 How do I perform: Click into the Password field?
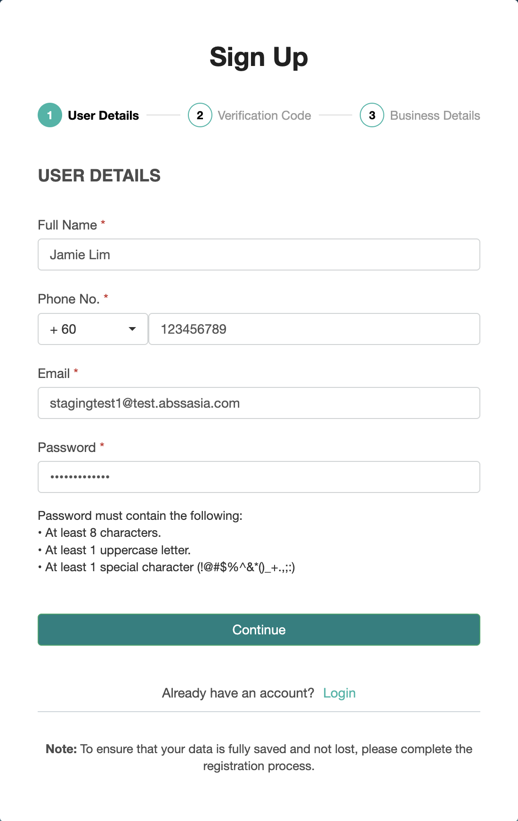coord(259,477)
